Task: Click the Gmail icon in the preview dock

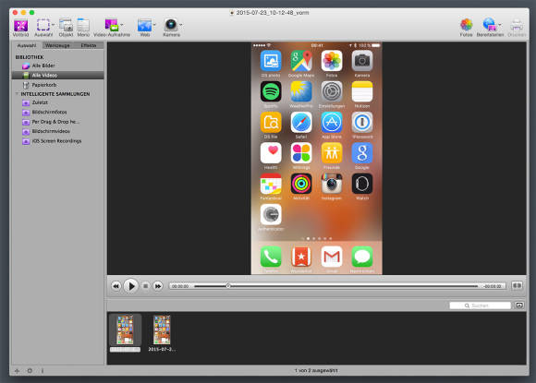Action: tap(332, 257)
